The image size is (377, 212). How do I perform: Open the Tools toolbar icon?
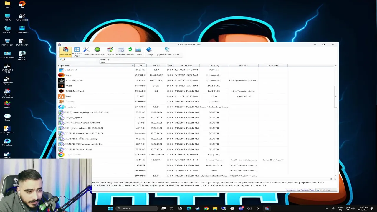click(86, 51)
